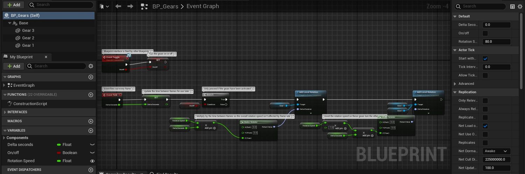
Task: Click the BP_Gears breadcrumb
Action: point(165,6)
